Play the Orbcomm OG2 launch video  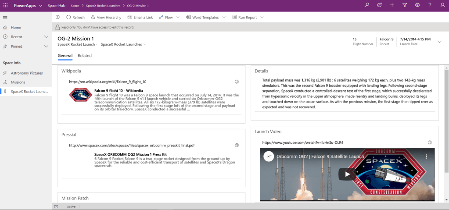tap(347, 174)
